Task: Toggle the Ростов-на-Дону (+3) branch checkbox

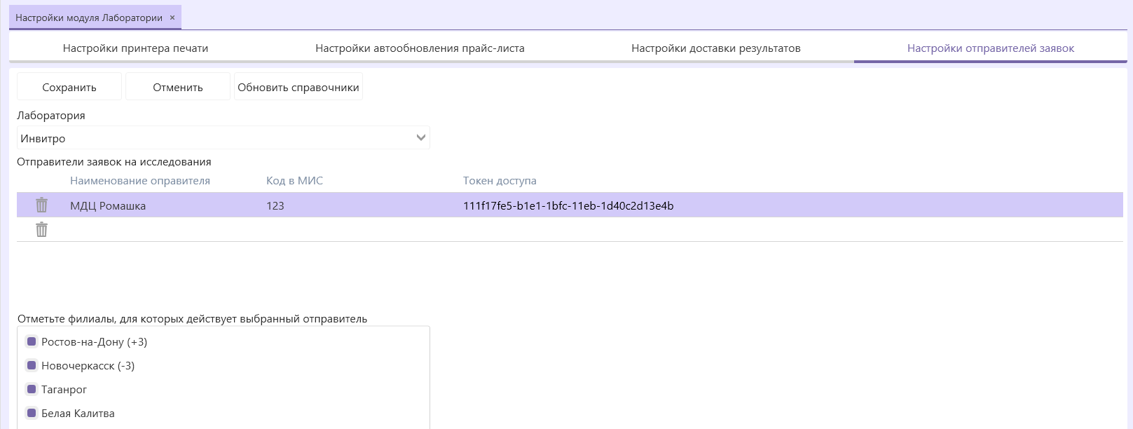Action: pos(32,342)
